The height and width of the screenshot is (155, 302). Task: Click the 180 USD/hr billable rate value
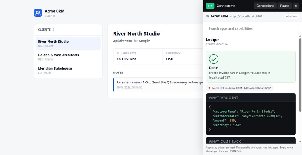126,59
